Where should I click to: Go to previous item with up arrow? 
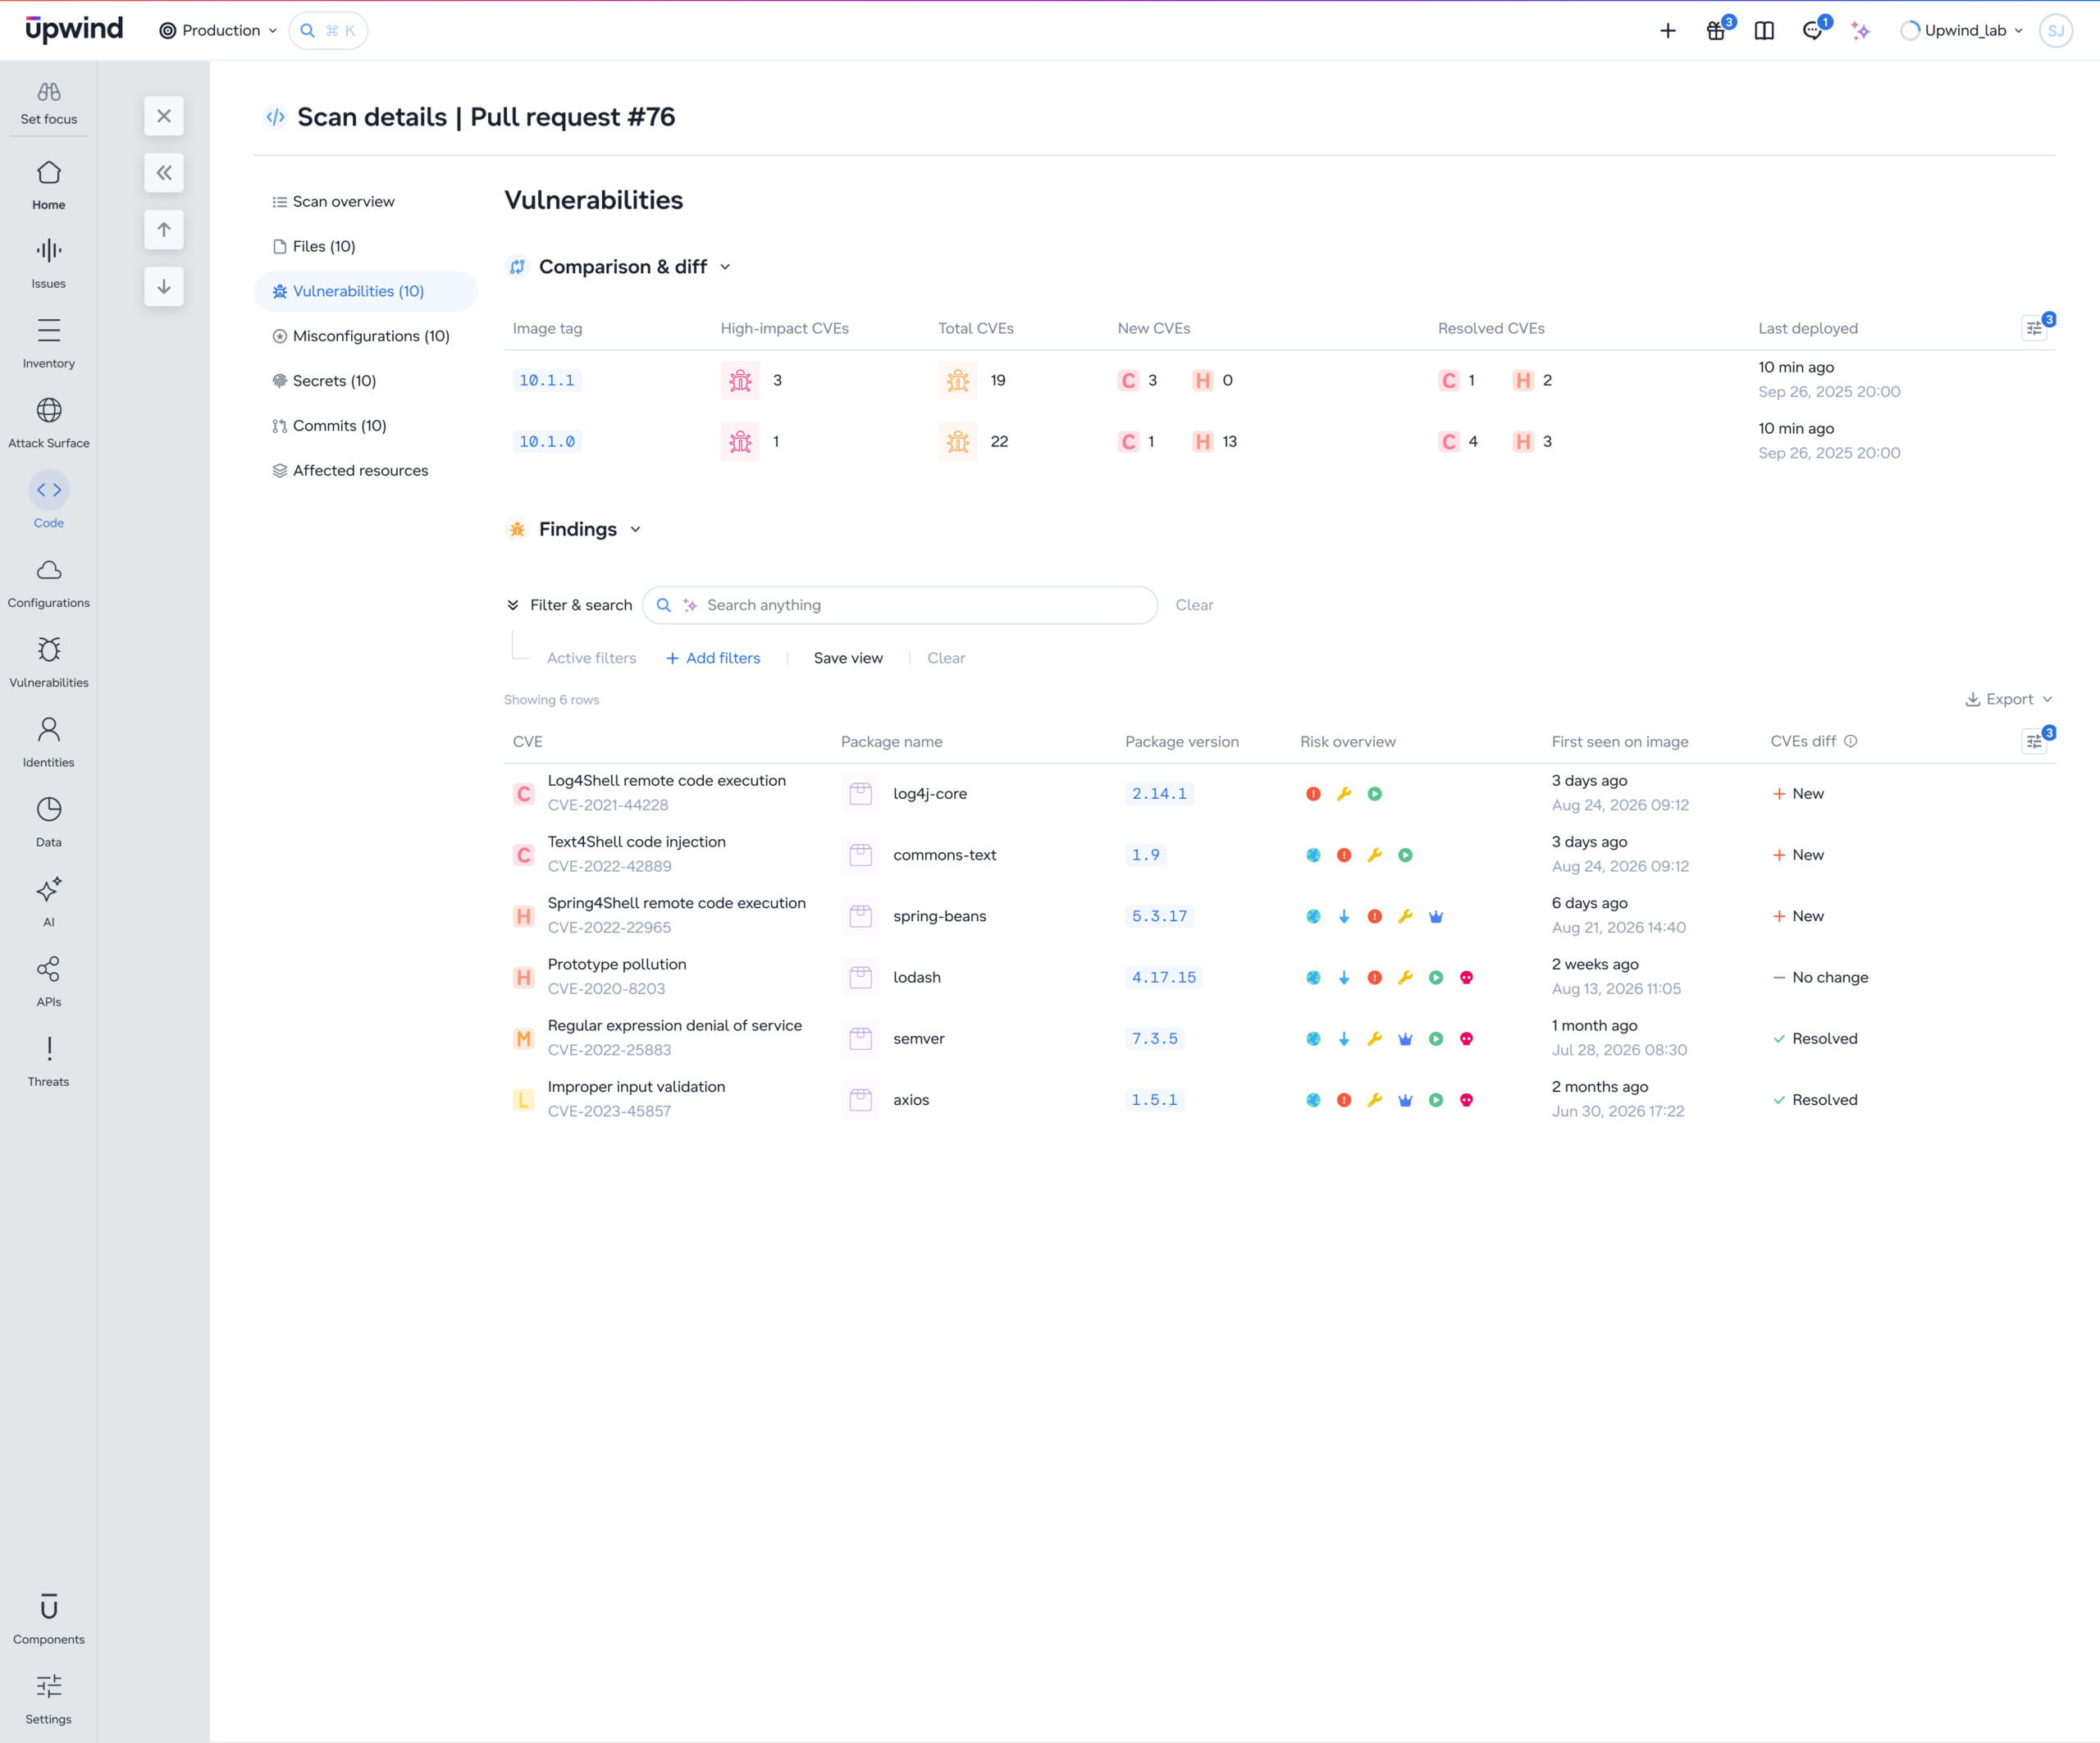(x=164, y=230)
